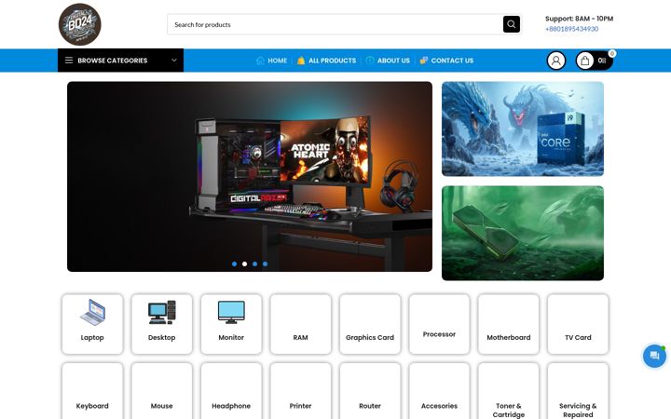Viewport: 671px width, 419px height.
Task: Click the icon beside Contact Us
Action: [424, 61]
